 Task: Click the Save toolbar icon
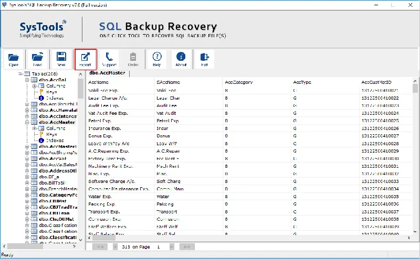tap(61, 59)
